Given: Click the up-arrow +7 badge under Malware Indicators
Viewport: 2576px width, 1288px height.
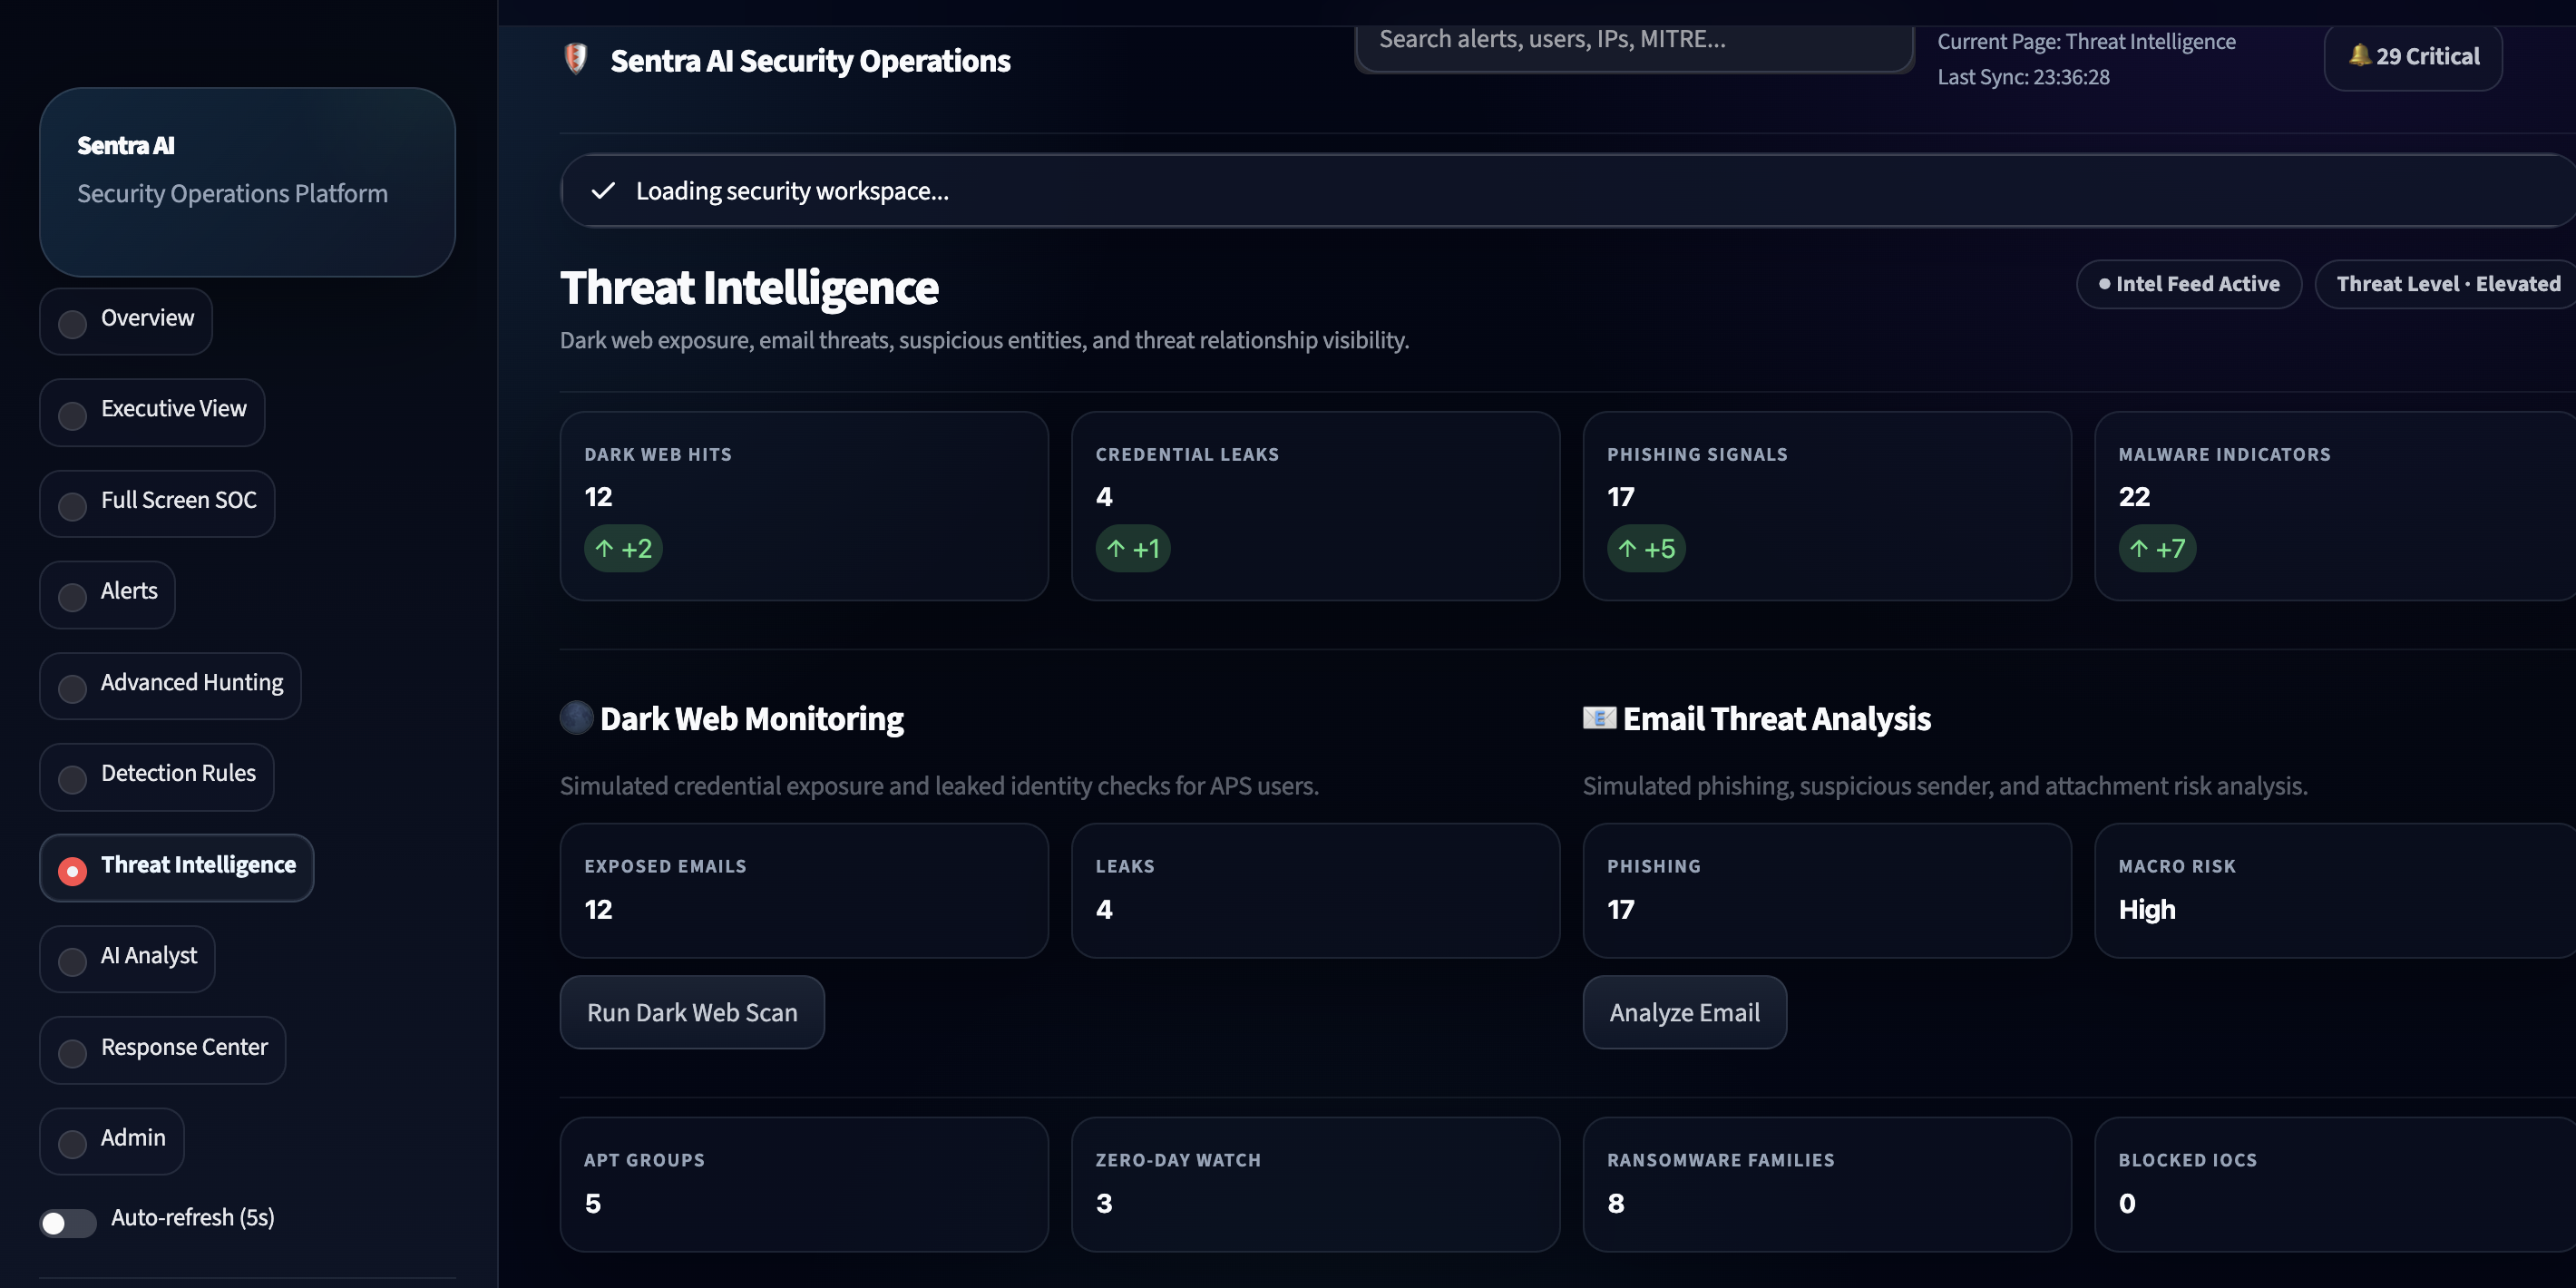Looking at the screenshot, I should point(2157,548).
